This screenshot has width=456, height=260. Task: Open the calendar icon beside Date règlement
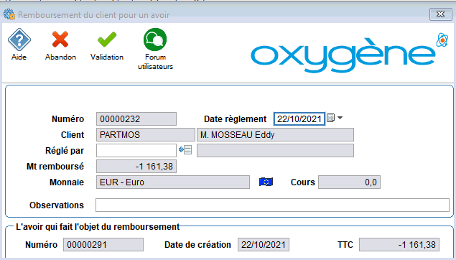tap(330, 118)
